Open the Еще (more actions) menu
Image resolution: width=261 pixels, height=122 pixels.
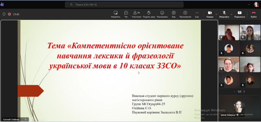[x=197, y=14]
